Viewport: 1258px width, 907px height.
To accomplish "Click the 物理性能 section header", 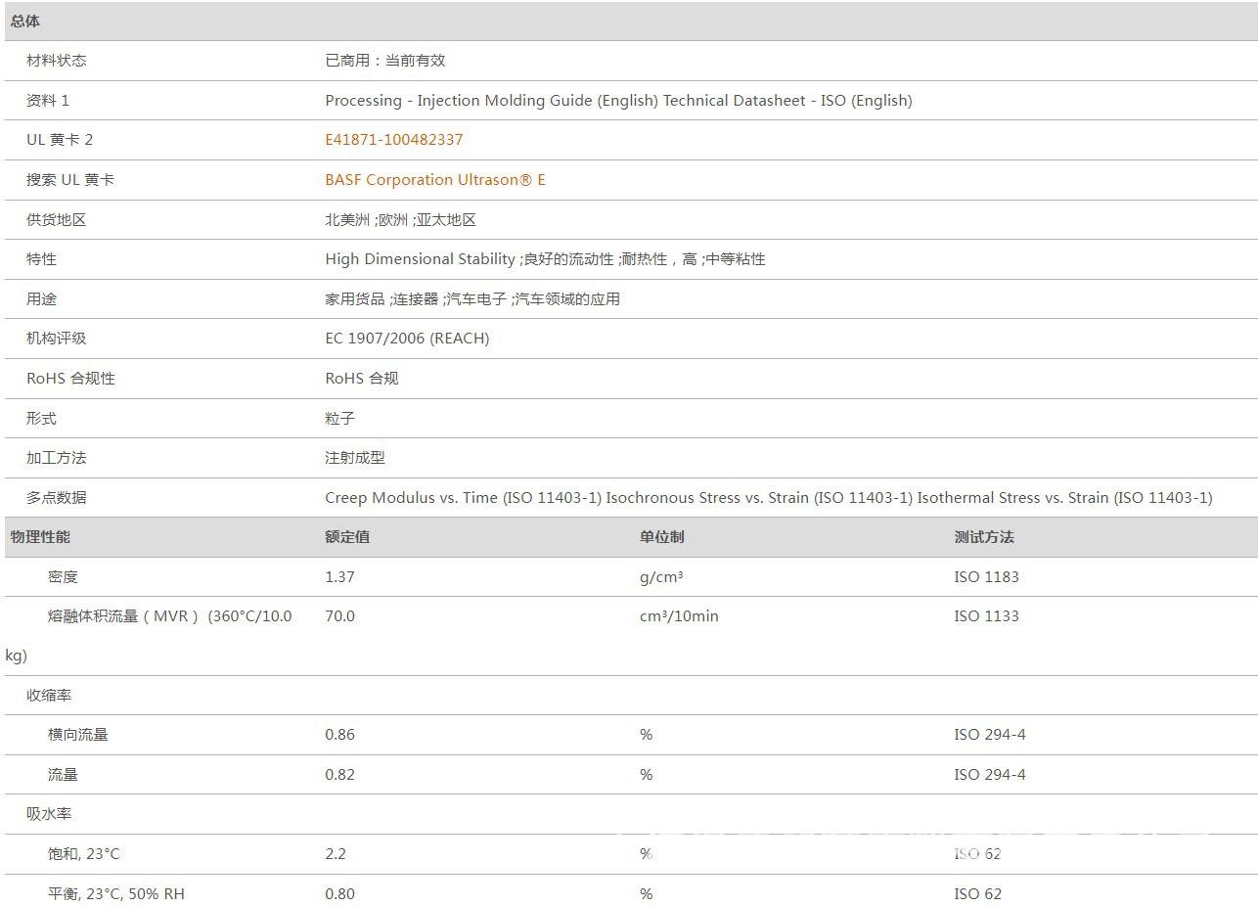I will pos(40,537).
